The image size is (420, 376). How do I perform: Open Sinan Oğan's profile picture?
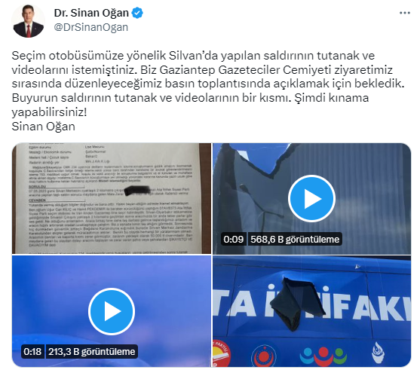[x=29, y=20]
